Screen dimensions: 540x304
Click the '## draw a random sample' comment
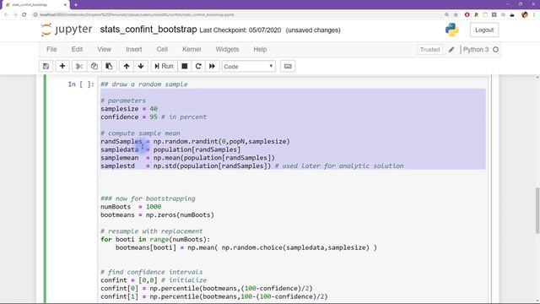144,84
